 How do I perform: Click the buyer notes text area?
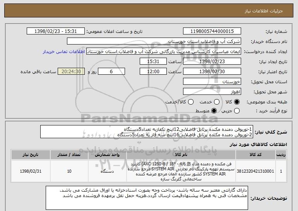coord(147,198)
